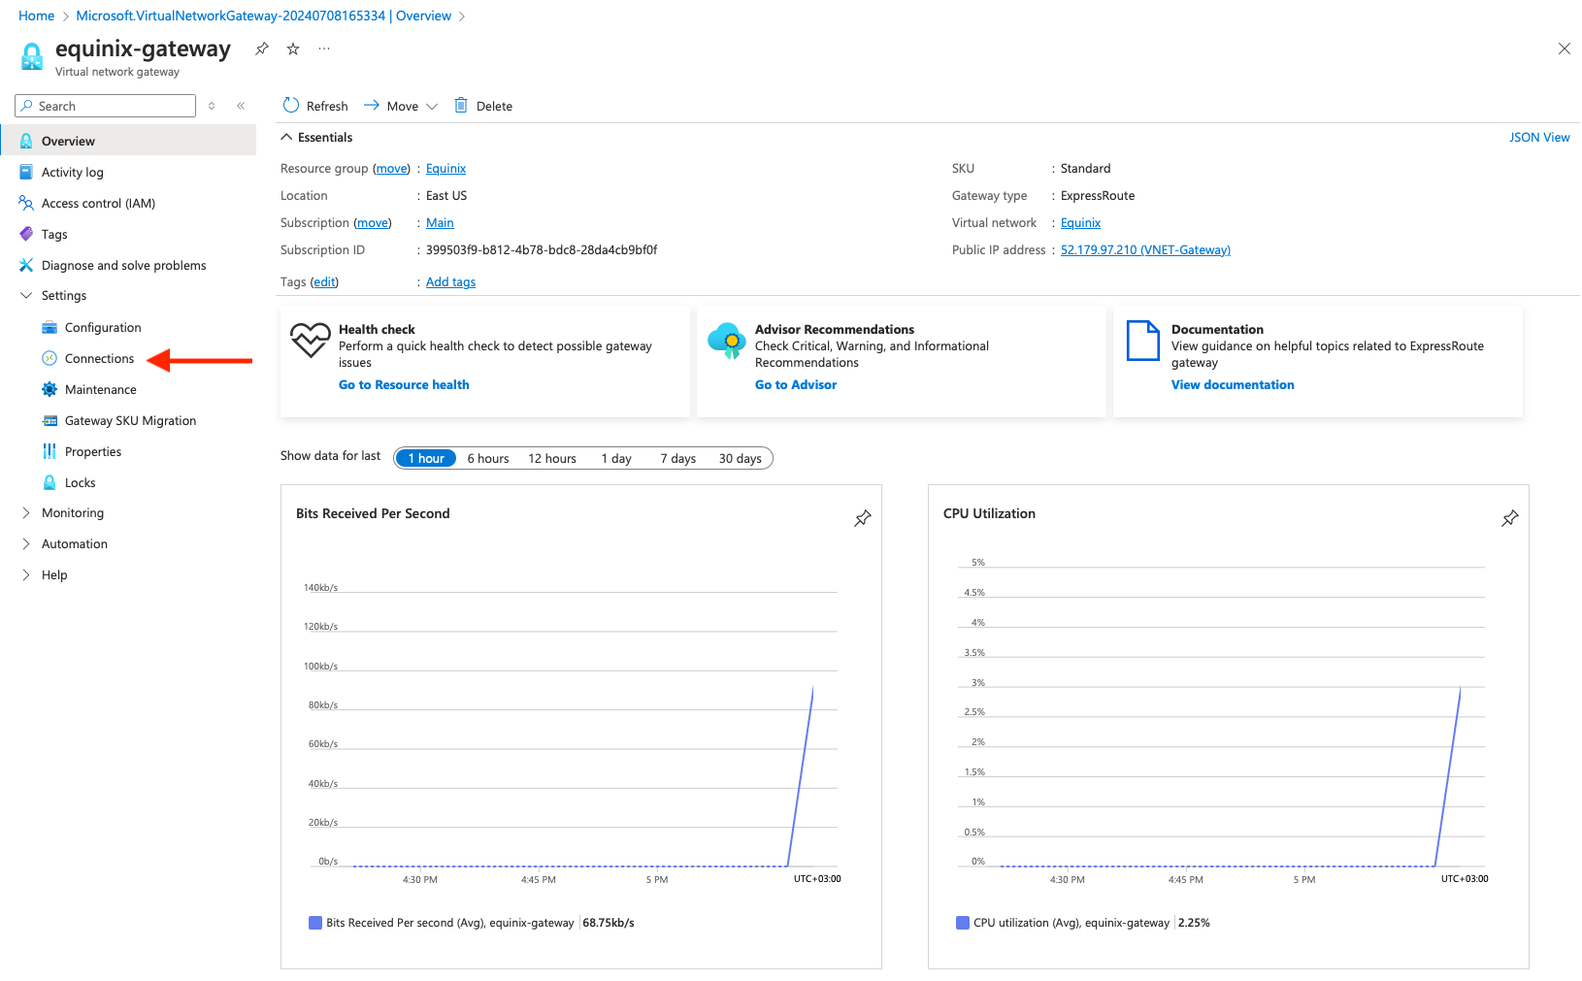The image size is (1582, 981).
Task: Go to Resource health
Action: [x=404, y=384]
